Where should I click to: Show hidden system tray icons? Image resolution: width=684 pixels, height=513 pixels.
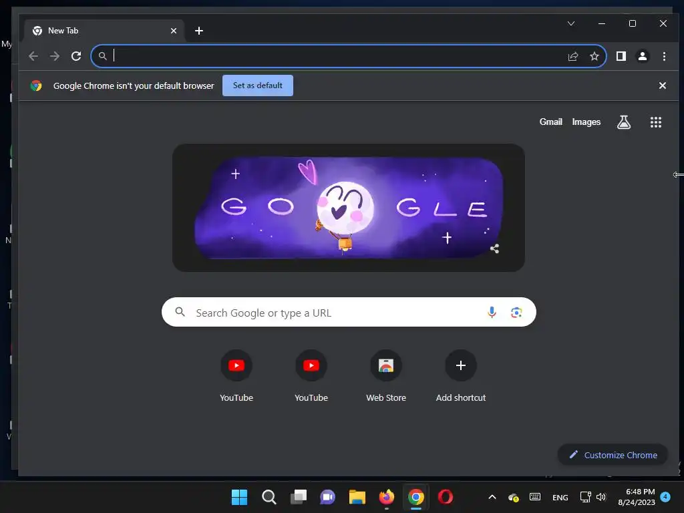tap(492, 497)
